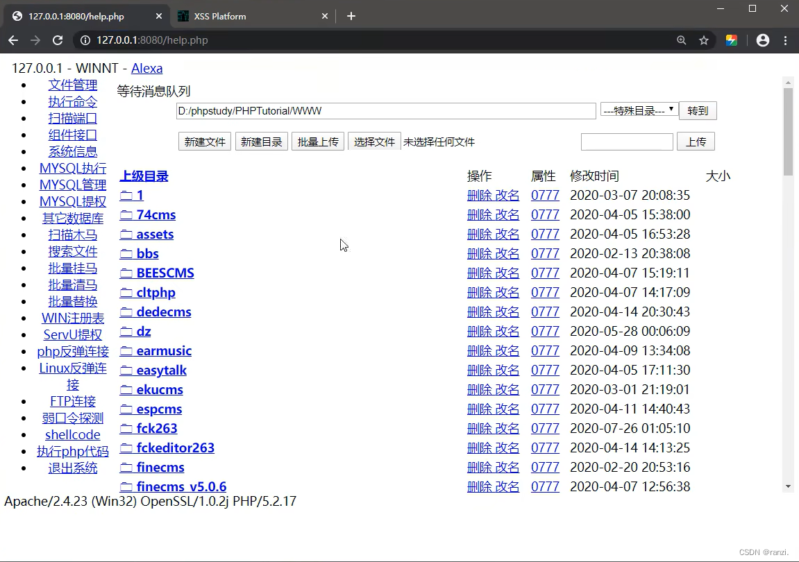Screen dimensions: 799x562
Task: Open 弱口令探测 link
Action: [x=73, y=418]
